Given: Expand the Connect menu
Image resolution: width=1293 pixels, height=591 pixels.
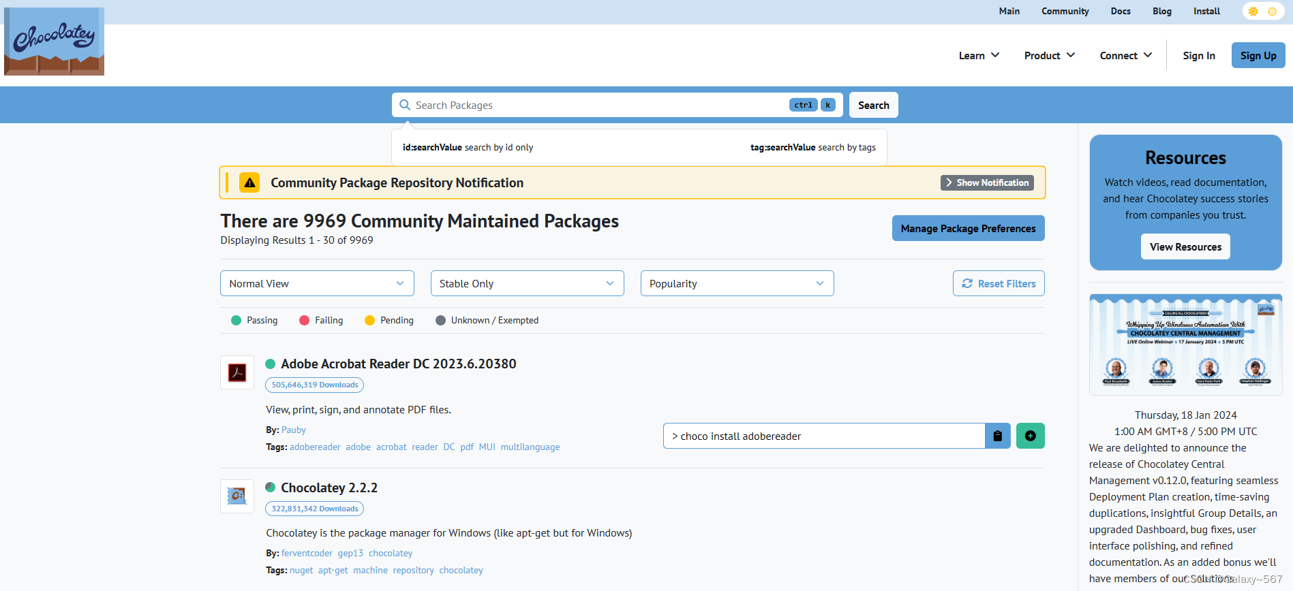Looking at the screenshot, I should point(1126,55).
